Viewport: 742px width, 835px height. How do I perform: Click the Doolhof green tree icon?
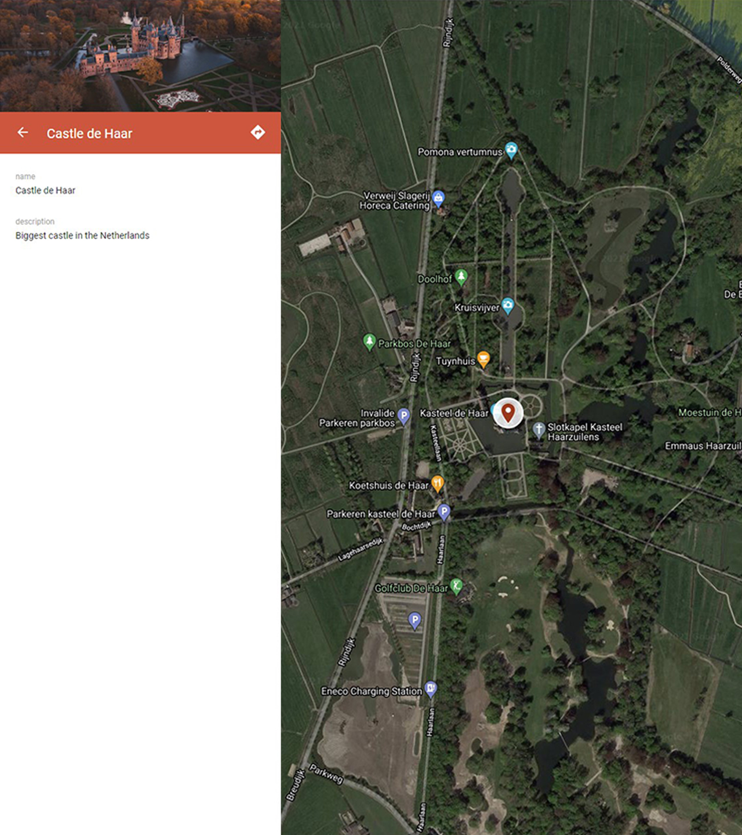(461, 277)
